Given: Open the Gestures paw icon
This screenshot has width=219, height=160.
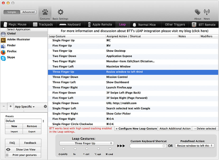Looking at the screenshot, I should point(45,12).
